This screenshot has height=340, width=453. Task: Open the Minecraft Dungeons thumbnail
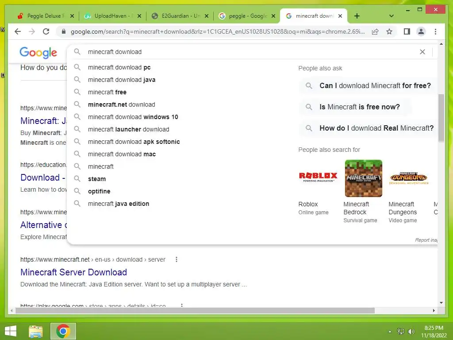[409, 178]
